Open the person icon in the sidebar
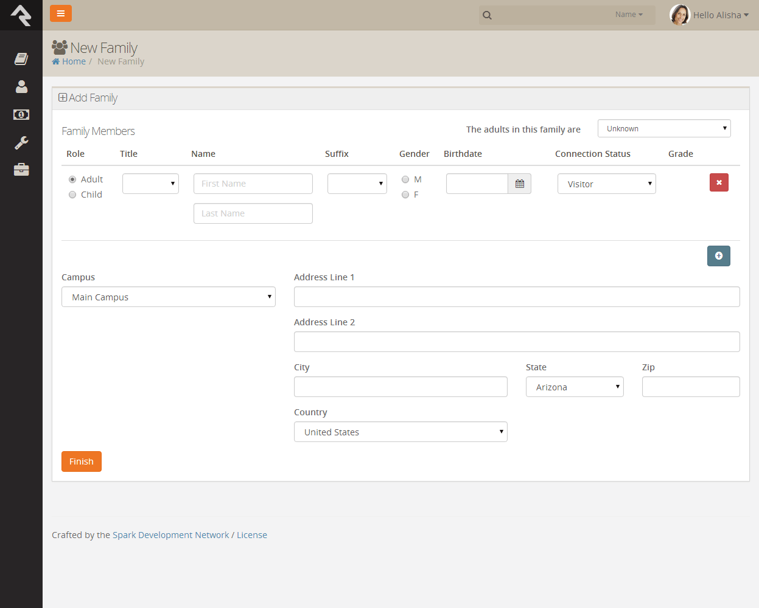 [21, 86]
